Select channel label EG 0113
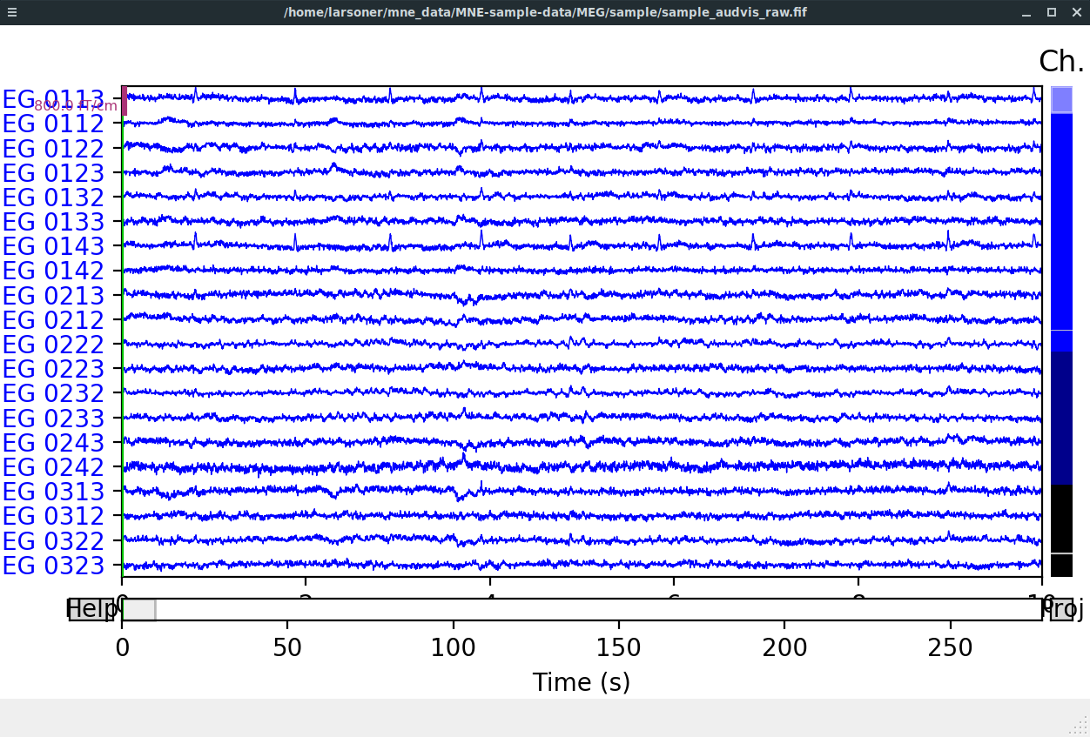Image resolution: width=1090 pixels, height=737 pixels. (x=53, y=99)
